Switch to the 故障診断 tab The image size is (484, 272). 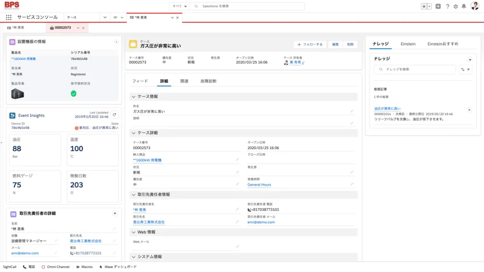coord(209,81)
